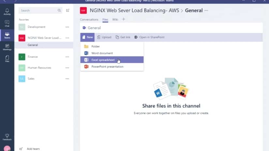The image size is (269, 151).
Task: Create a new Folder
Action: [x=112, y=47]
